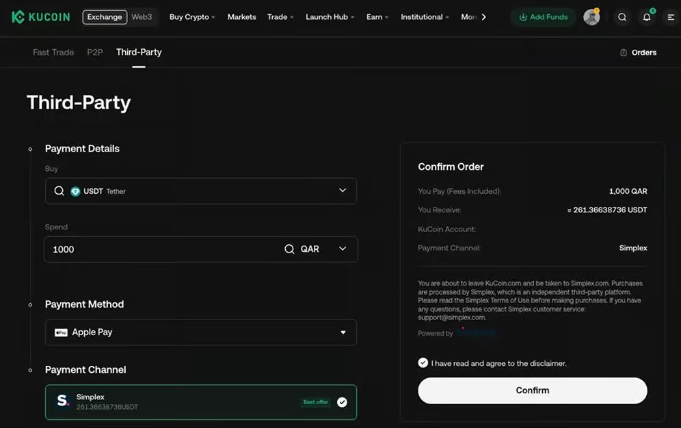
Task: Click the Simplex S logo
Action: point(63,401)
